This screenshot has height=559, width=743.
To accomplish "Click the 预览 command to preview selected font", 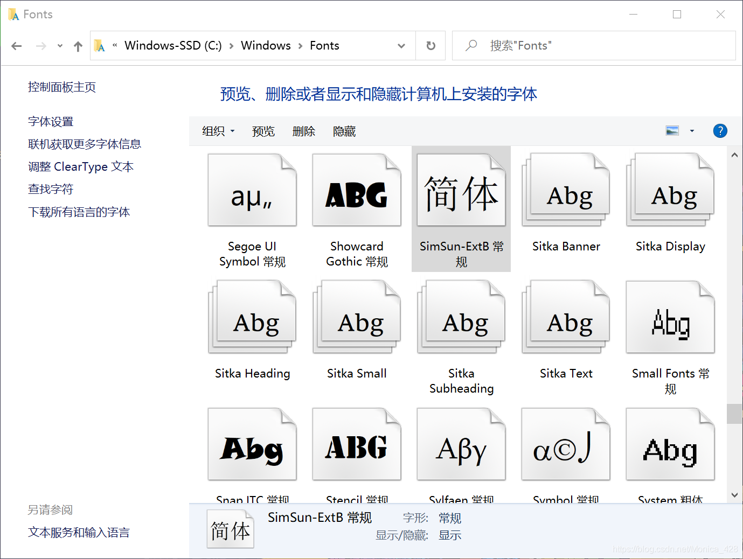I will (263, 131).
